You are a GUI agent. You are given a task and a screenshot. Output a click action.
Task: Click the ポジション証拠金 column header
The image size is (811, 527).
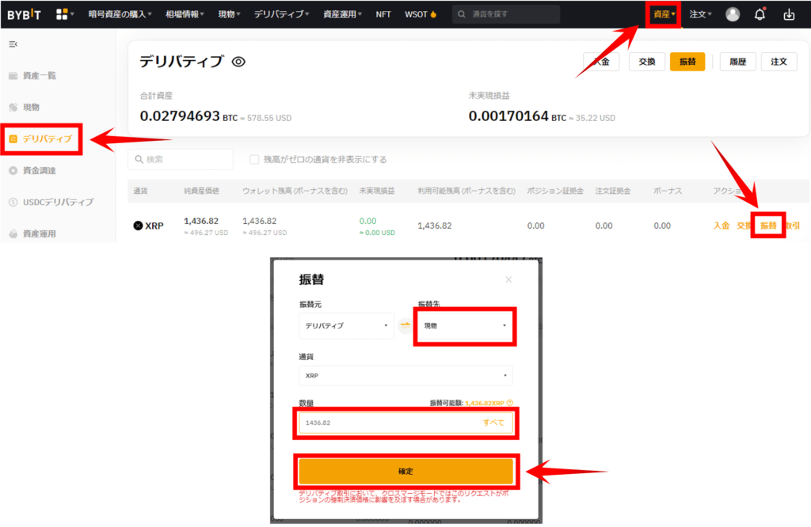(555, 191)
